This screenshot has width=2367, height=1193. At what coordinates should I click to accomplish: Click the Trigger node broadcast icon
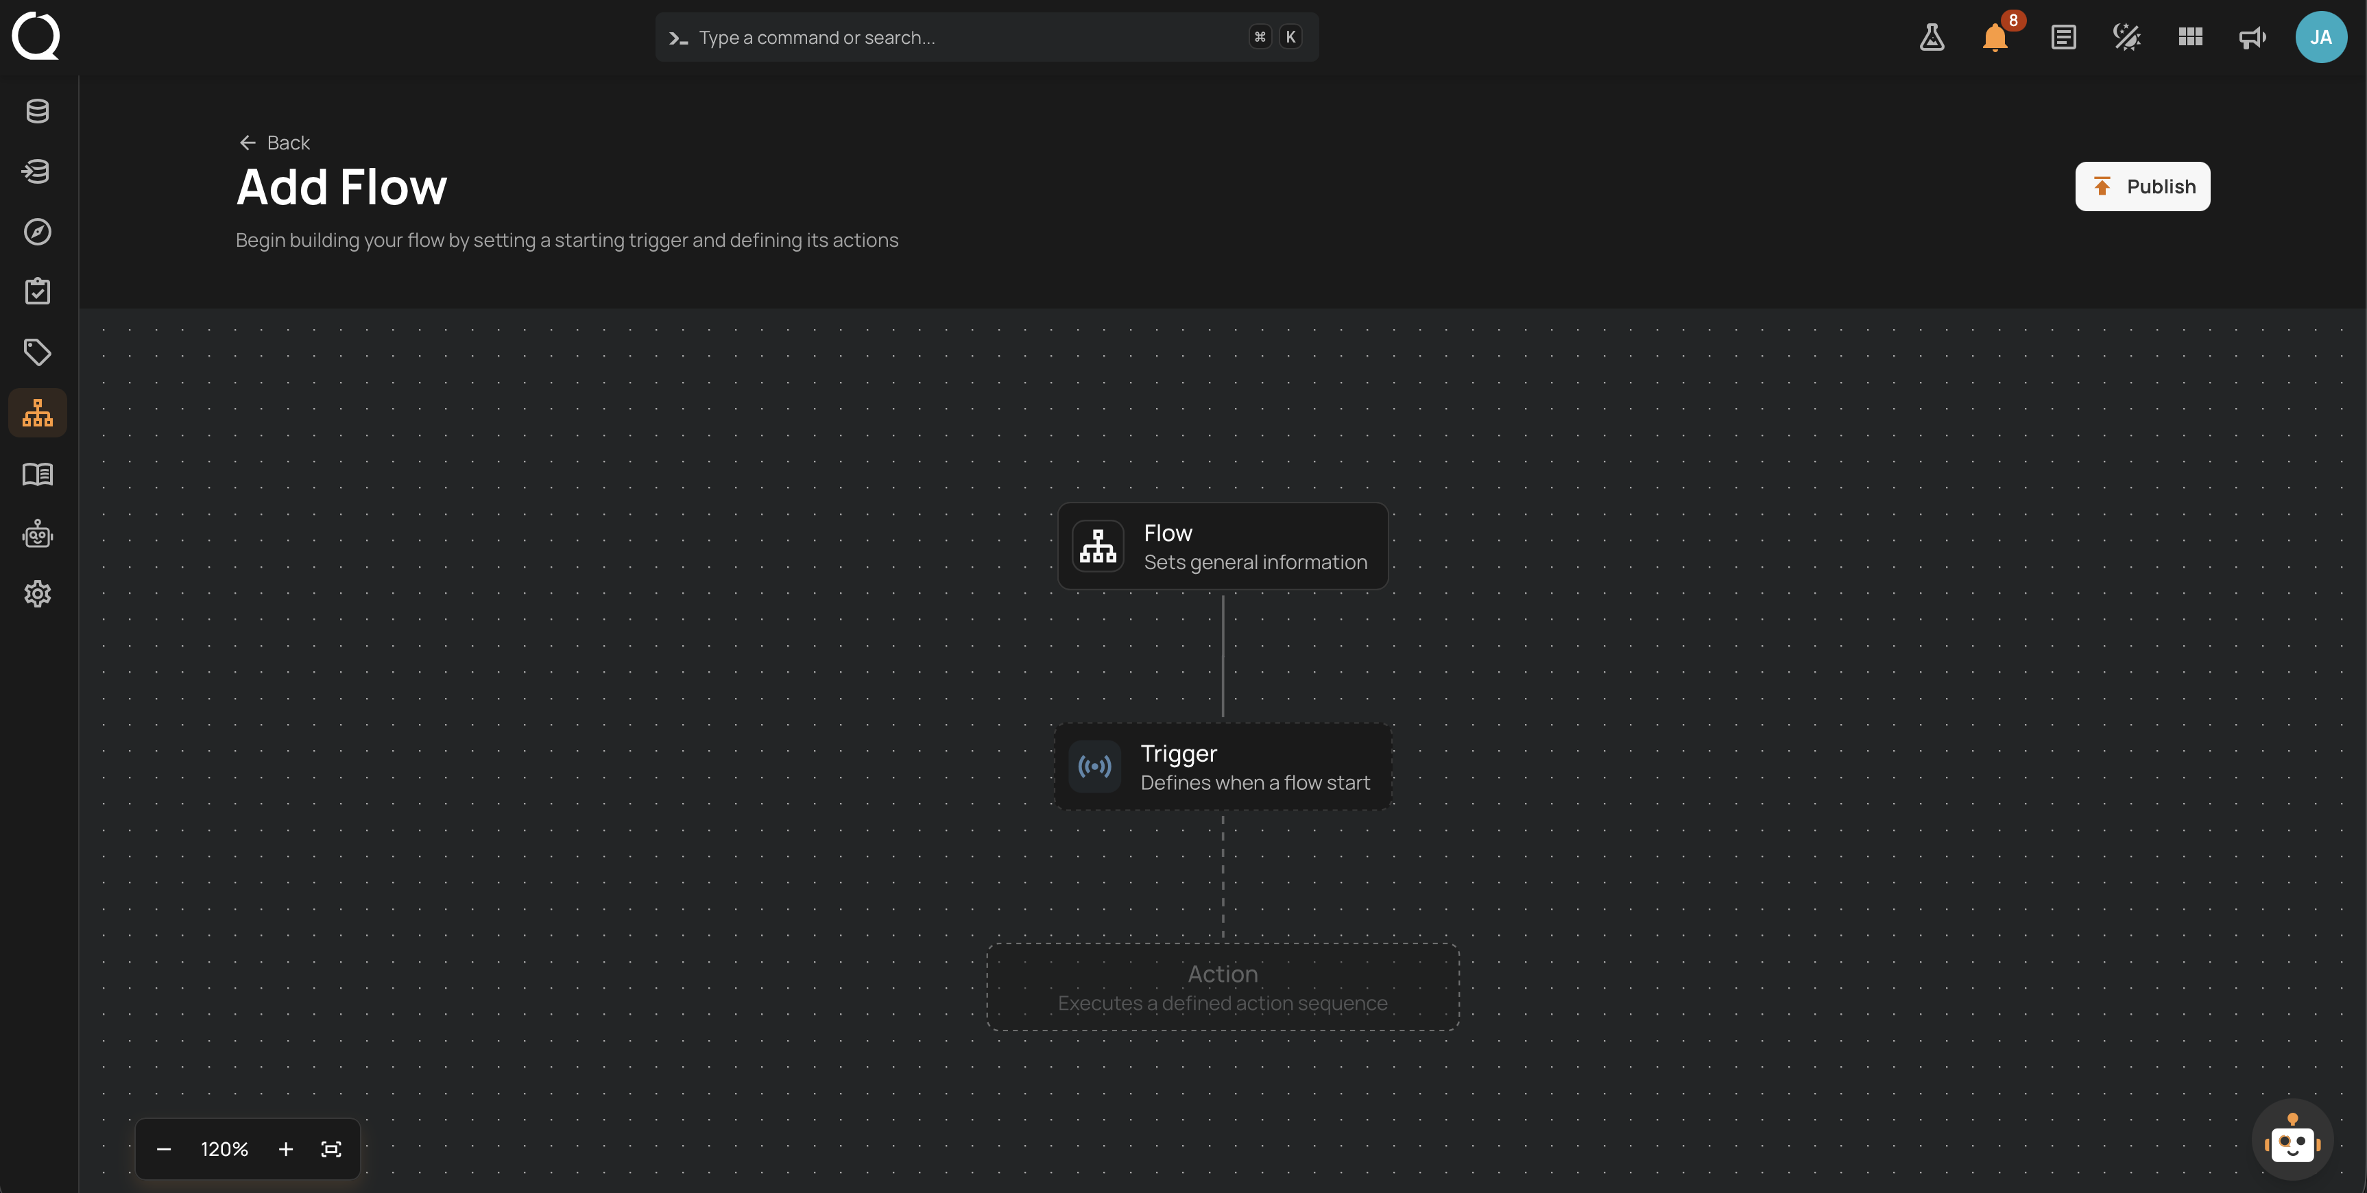coord(1094,767)
